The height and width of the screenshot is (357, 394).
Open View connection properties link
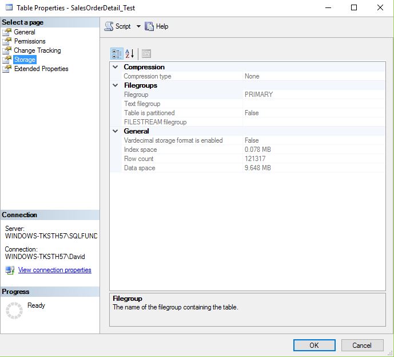(55, 270)
